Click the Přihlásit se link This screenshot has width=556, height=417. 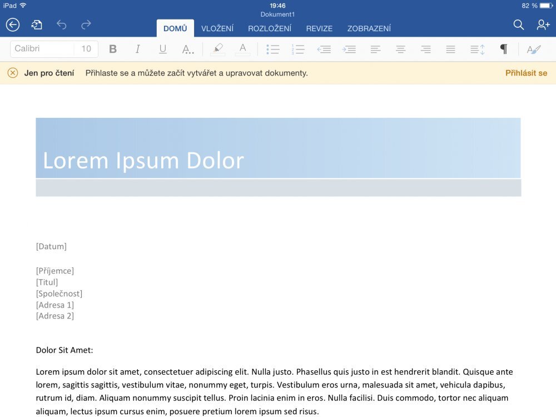pos(525,73)
